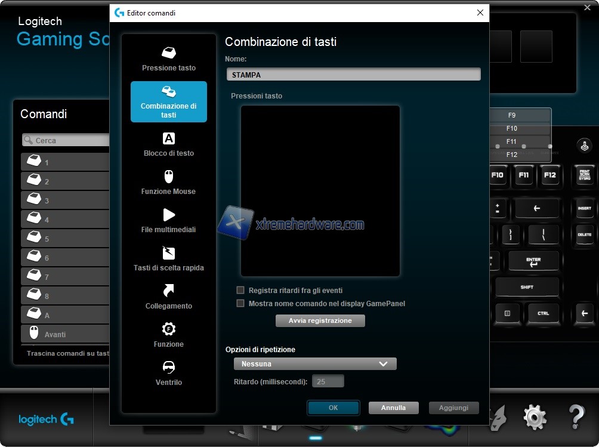Open the Blocco di testo option
The height and width of the screenshot is (447, 599).
point(169,144)
